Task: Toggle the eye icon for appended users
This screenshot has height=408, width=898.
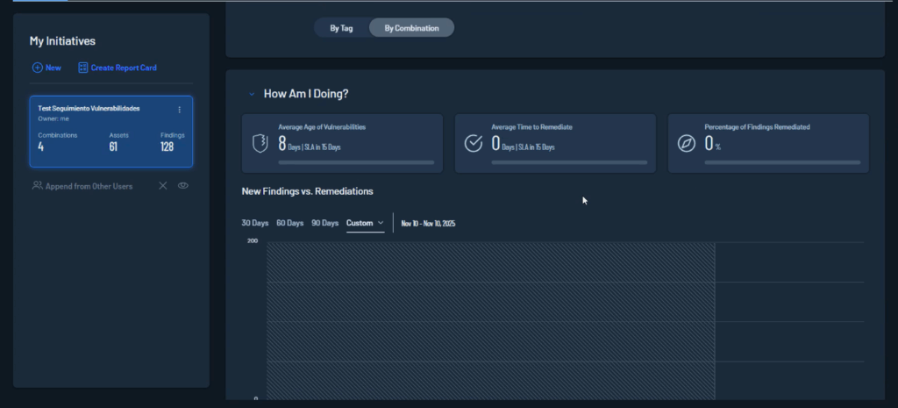Action: [183, 186]
